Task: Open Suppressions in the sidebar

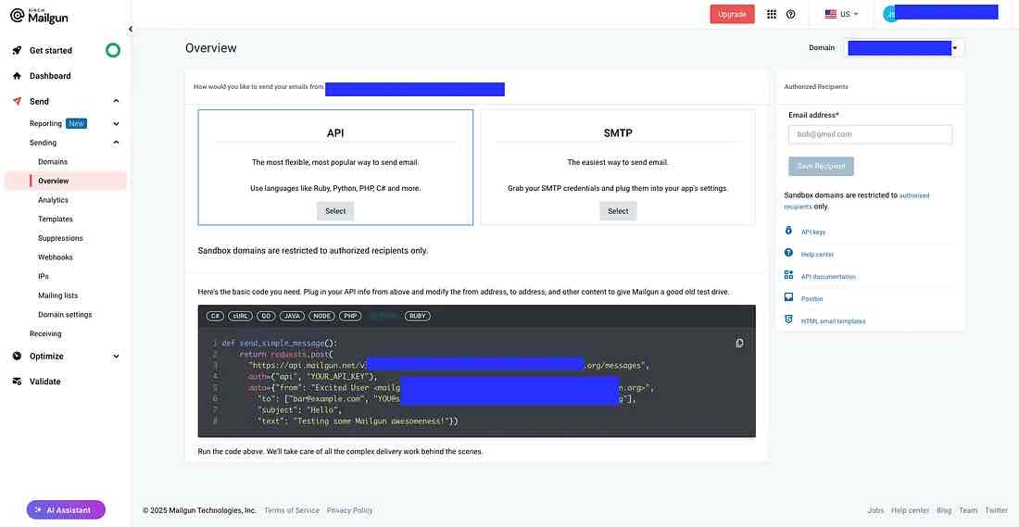Action: tap(60, 238)
